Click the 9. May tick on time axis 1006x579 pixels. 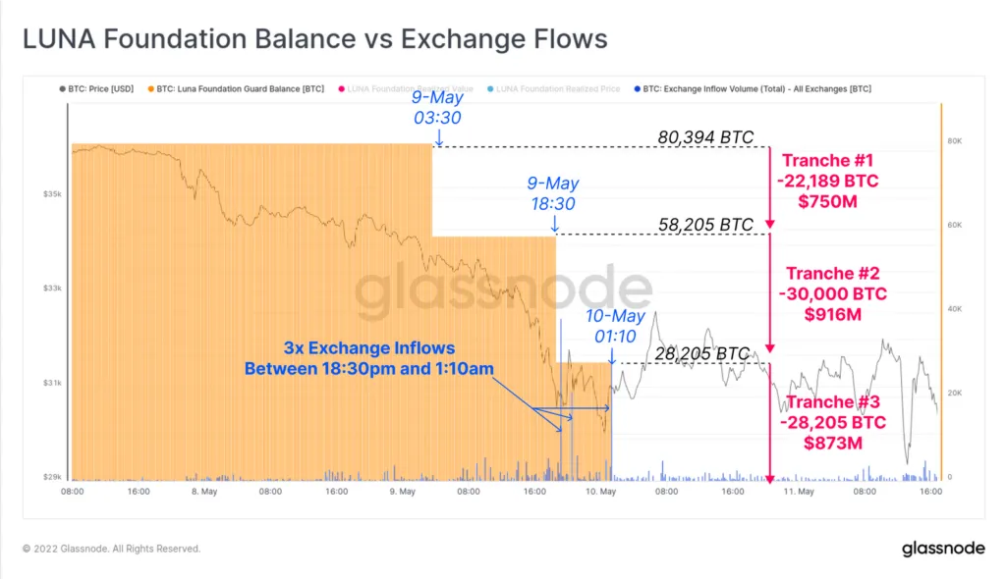tap(402, 492)
